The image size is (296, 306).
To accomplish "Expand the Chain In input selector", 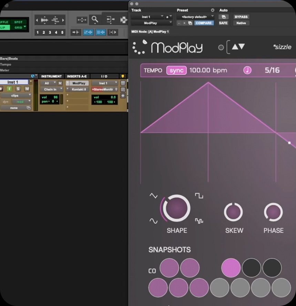I will pos(51,89).
